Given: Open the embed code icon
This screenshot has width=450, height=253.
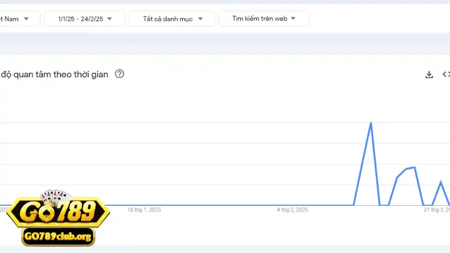Looking at the screenshot, I should pos(446,74).
